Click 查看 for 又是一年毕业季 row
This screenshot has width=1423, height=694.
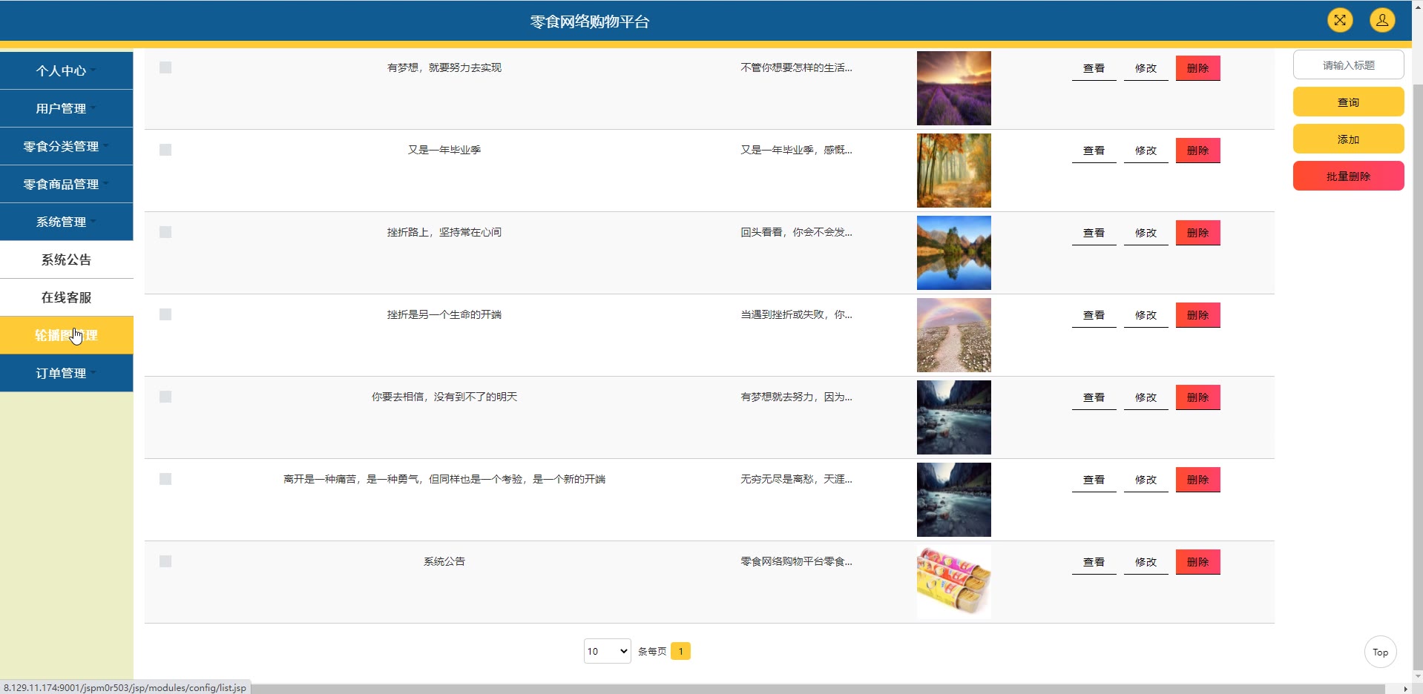click(1094, 151)
